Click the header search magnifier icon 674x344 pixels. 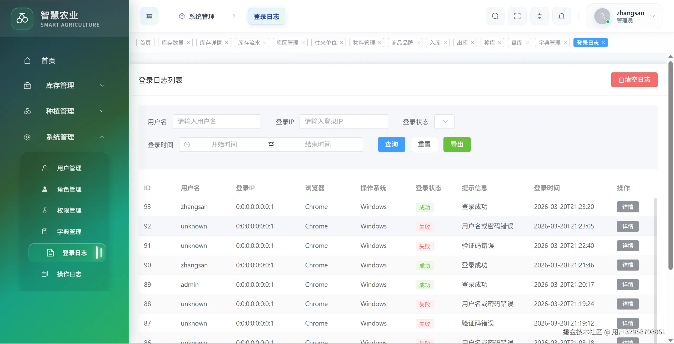click(495, 16)
